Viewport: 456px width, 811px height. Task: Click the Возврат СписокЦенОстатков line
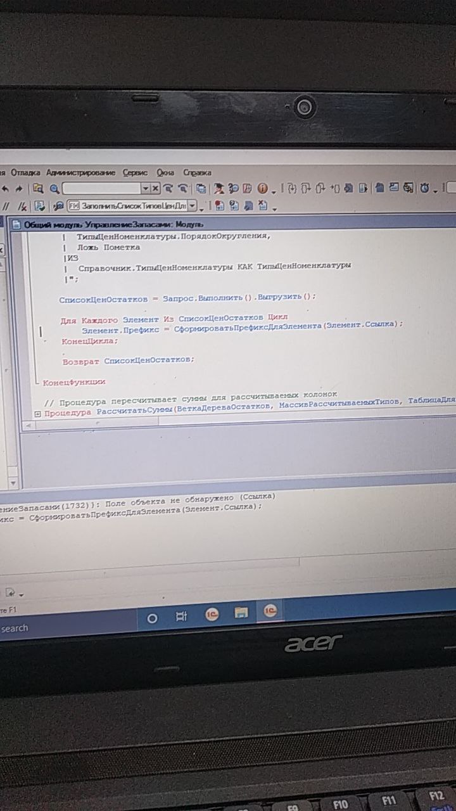(129, 361)
